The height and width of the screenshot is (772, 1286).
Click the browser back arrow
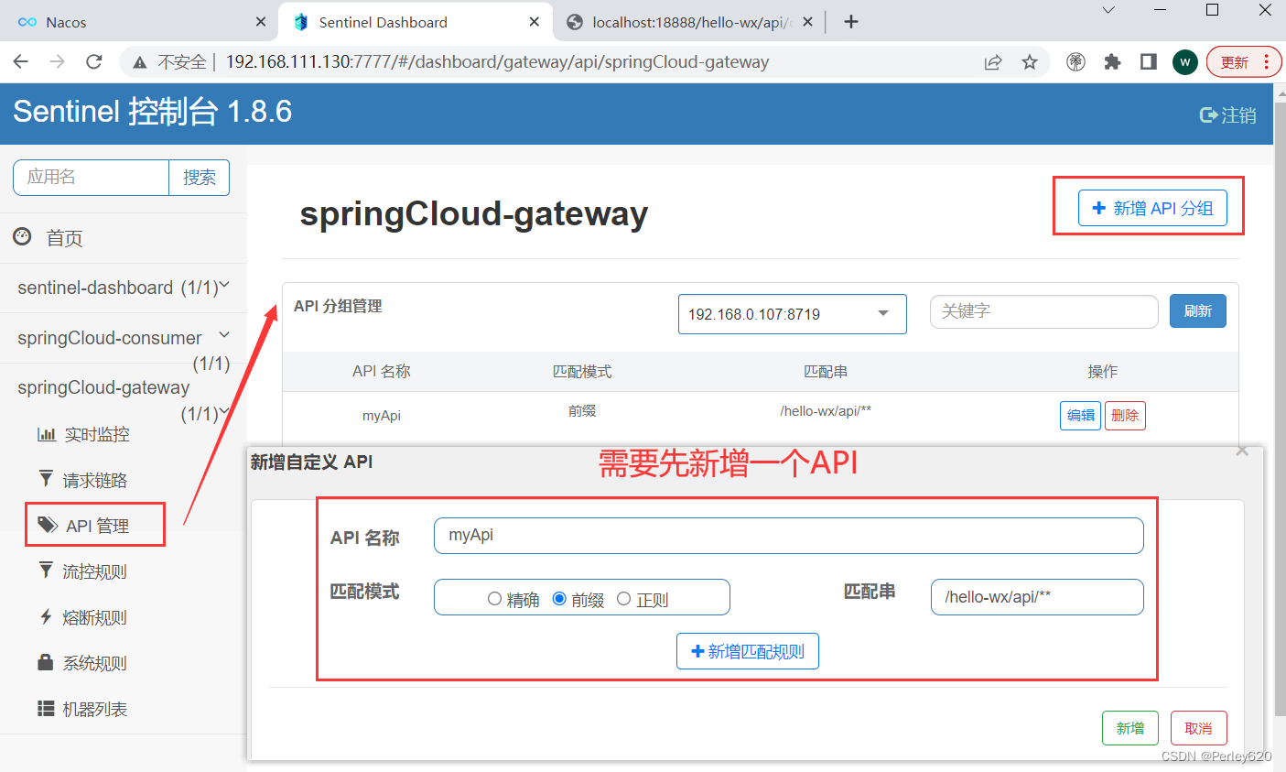[21, 61]
